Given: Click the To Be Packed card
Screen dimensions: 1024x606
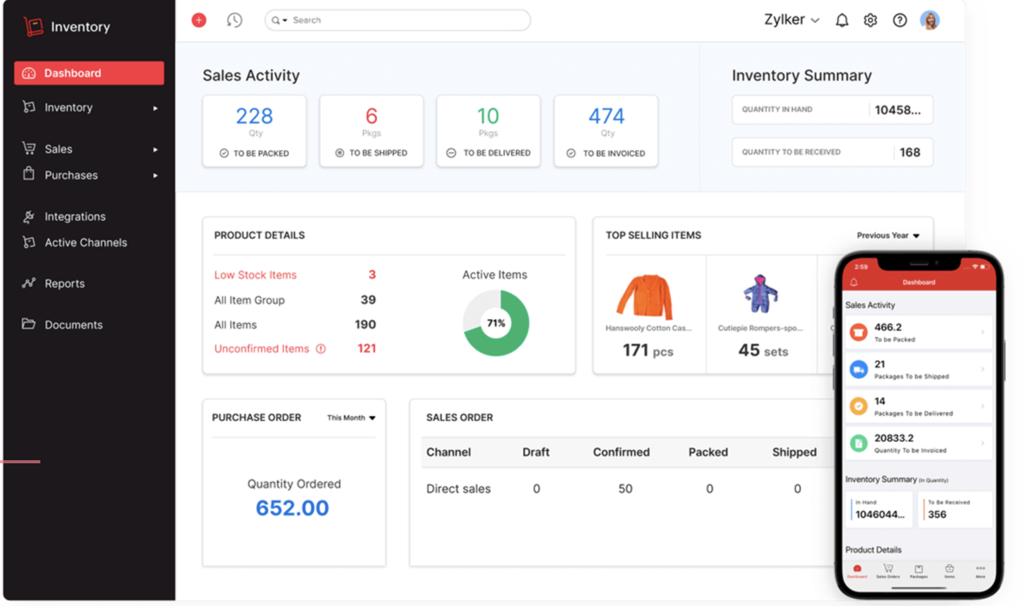Looking at the screenshot, I should 254,131.
